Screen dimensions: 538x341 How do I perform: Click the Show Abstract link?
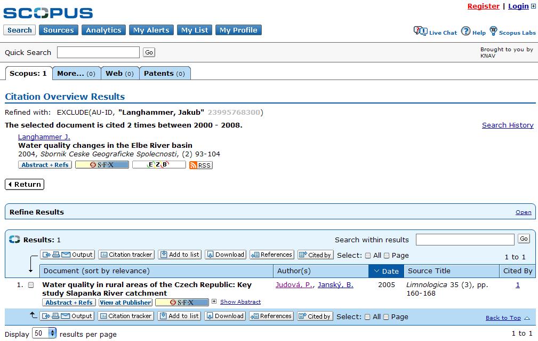(240, 302)
